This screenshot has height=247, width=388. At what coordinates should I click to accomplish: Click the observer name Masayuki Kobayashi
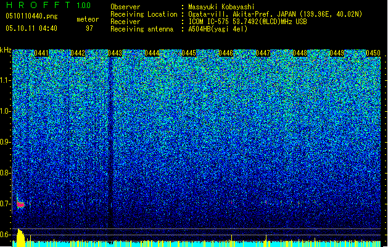(221, 7)
